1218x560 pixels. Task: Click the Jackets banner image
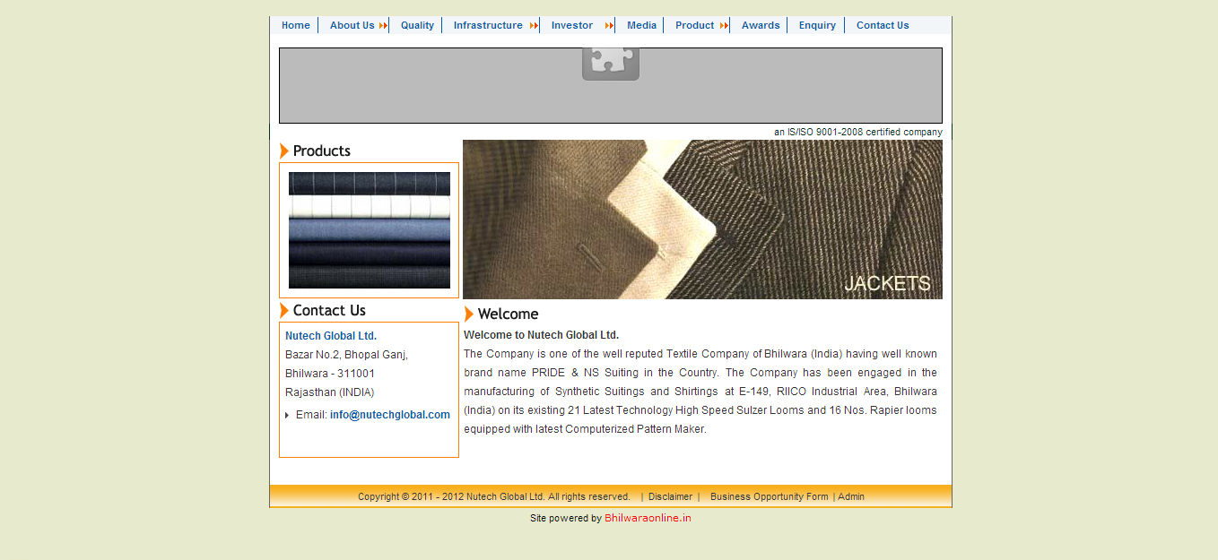point(702,220)
